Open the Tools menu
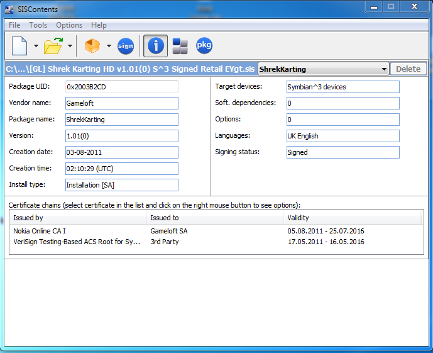Viewport: 433px width, 353px height. (x=38, y=25)
